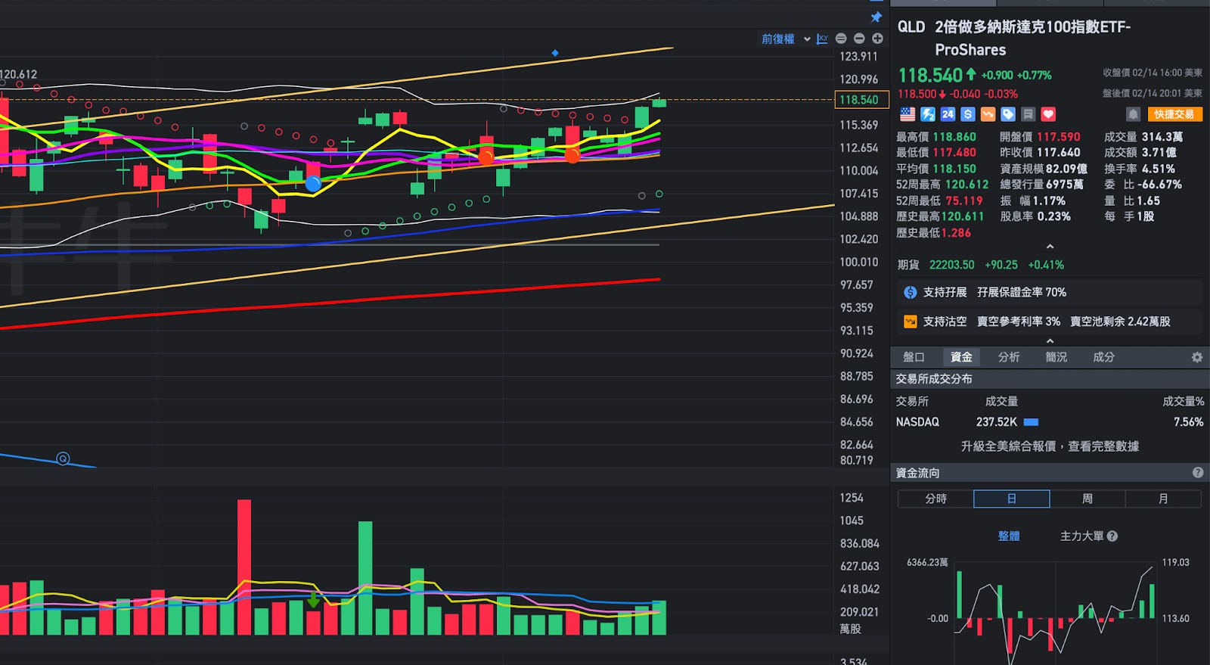The width and height of the screenshot is (1210, 665).
Task: Click the 52周最高 value 120.612
Action: point(966,185)
